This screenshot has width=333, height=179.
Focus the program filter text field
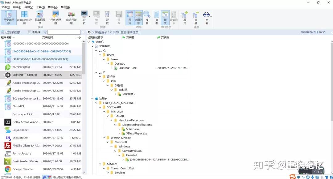tap(64, 32)
